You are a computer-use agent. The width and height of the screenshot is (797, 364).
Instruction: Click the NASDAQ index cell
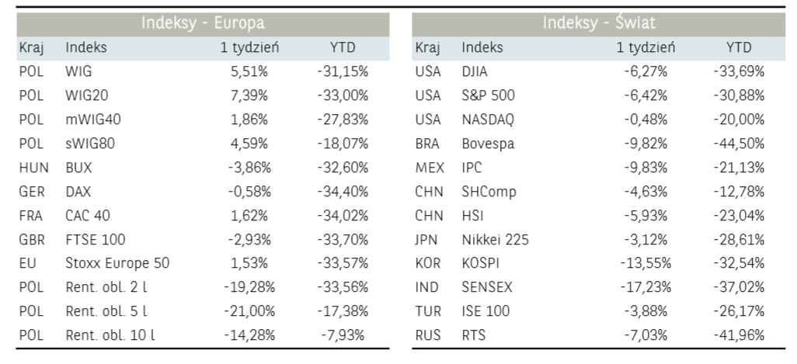pos(488,120)
